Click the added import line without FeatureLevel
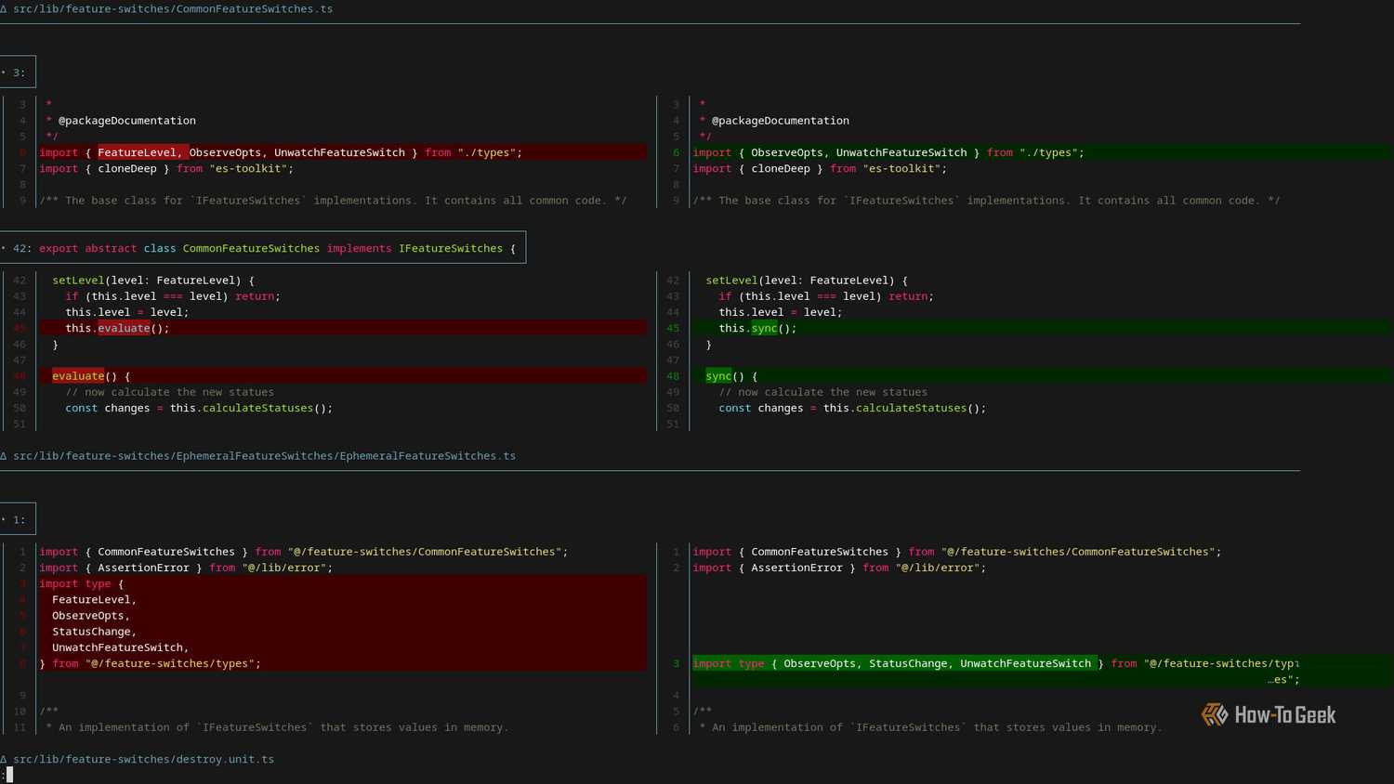 (x=1043, y=152)
